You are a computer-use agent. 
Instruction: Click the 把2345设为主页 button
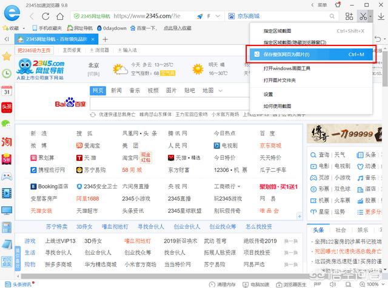(34, 50)
